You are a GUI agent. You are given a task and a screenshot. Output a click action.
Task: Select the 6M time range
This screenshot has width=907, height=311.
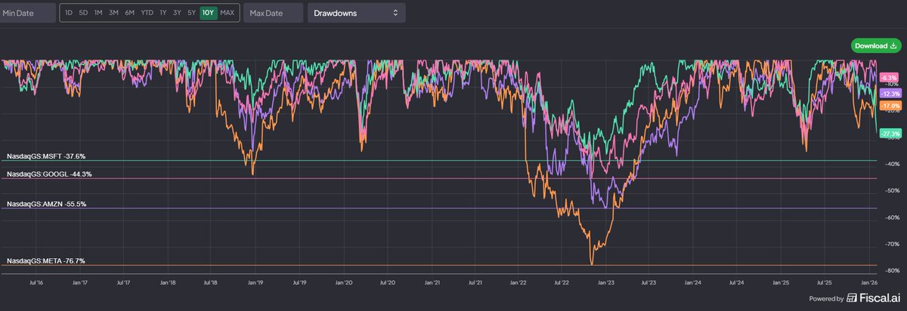(x=130, y=13)
